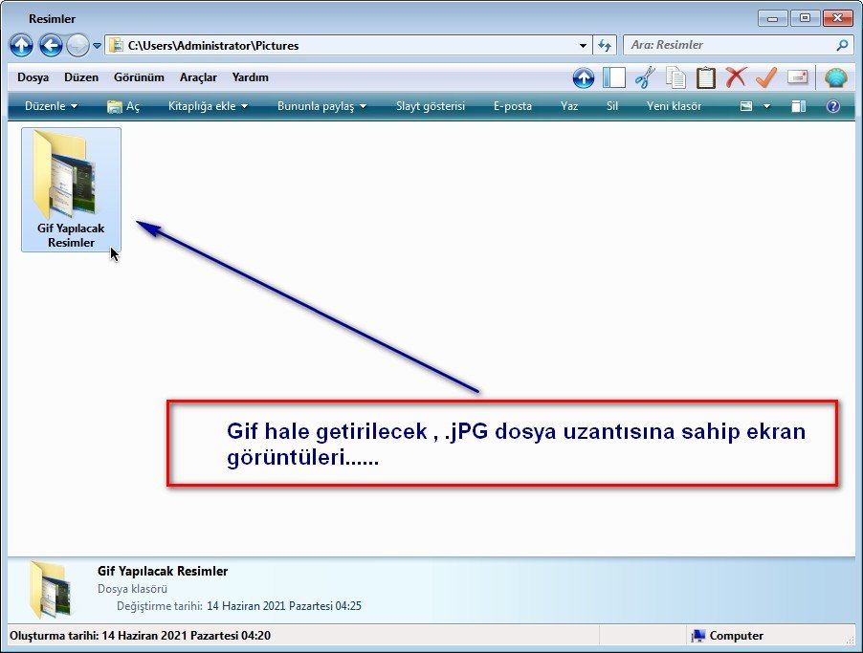Select the Gif Yapılacak Resimler folder
Screen dimensions: 863x653
[71, 190]
